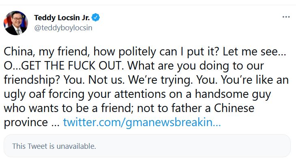Open the @teddyboylocsin handle link
Screen dimensions: 296x167
click(60, 28)
